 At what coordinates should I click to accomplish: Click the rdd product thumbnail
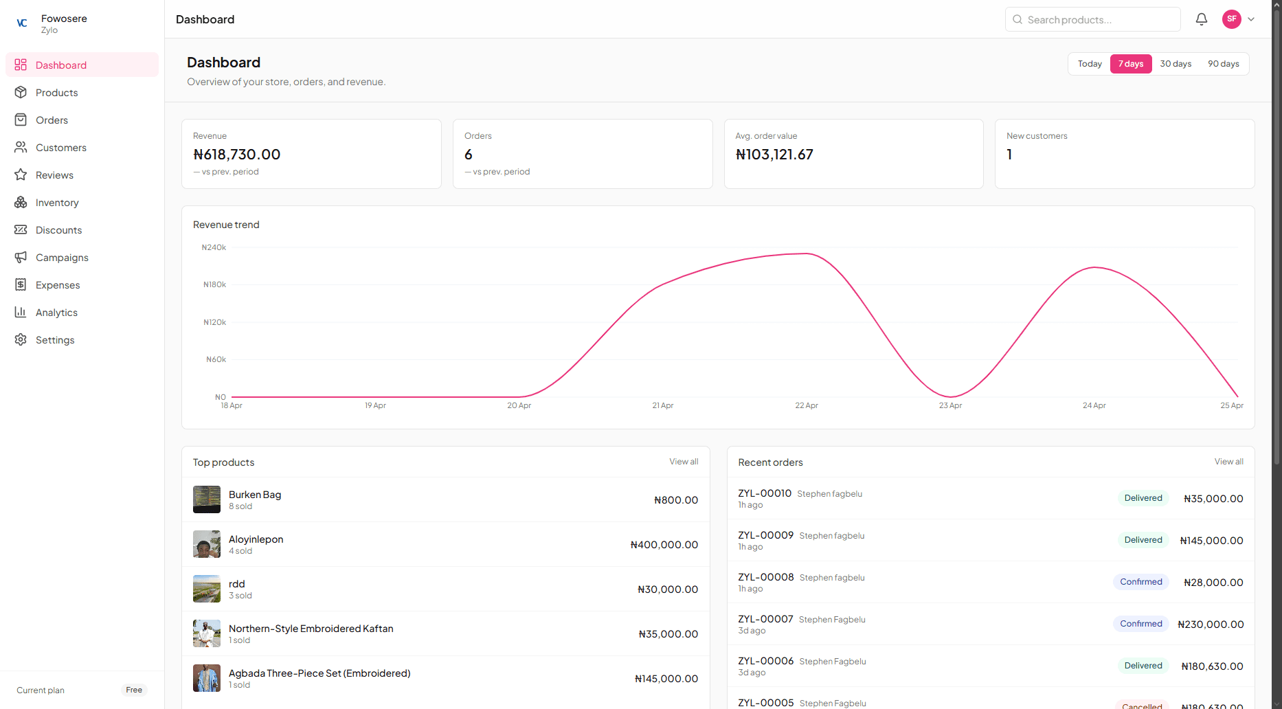pos(207,589)
